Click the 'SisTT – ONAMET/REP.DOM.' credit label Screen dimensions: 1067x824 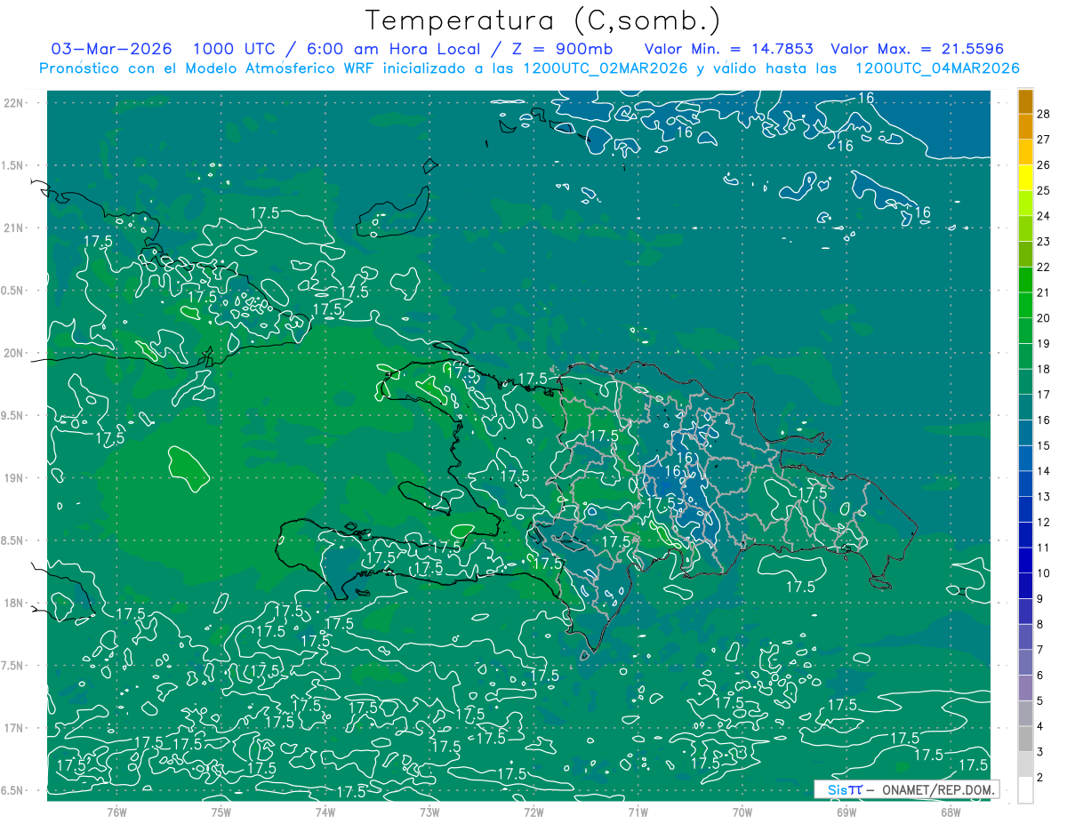tap(907, 789)
